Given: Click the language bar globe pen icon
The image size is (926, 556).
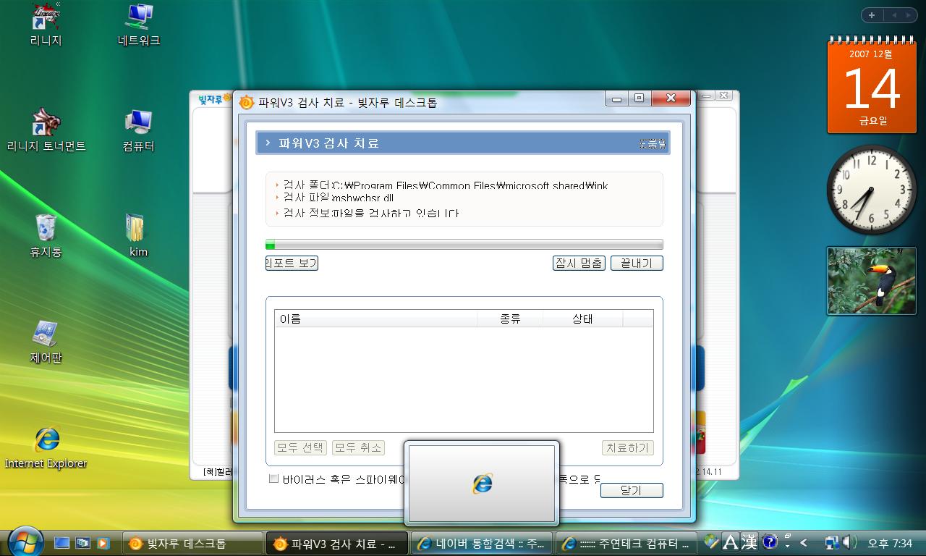Looking at the screenshot, I should click(x=712, y=542).
